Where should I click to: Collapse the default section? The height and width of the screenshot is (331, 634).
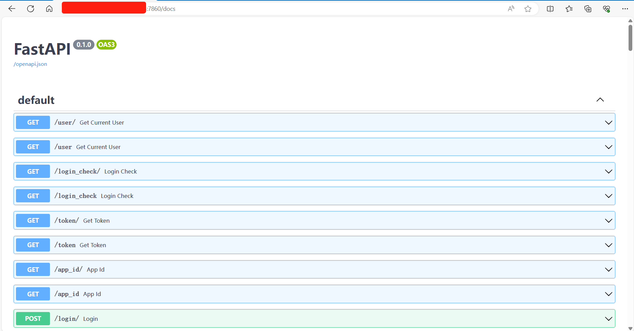(600, 100)
